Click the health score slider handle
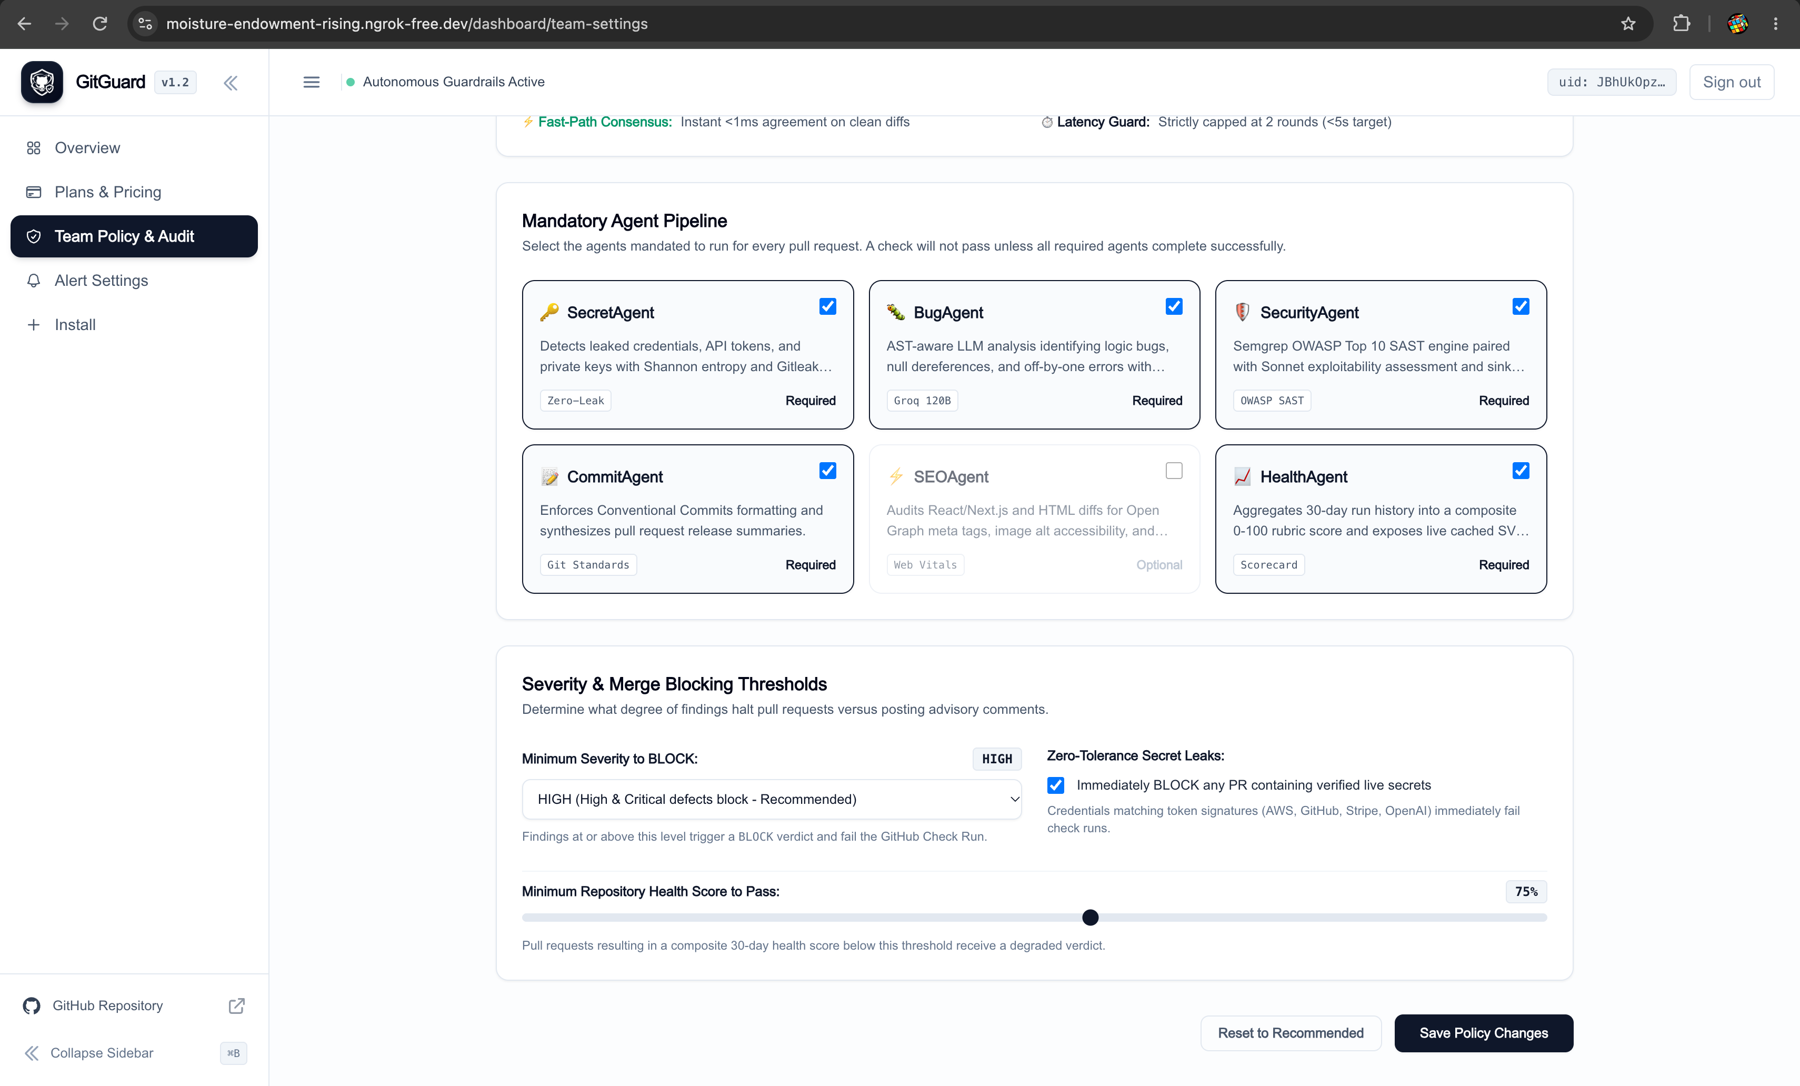 (1090, 918)
